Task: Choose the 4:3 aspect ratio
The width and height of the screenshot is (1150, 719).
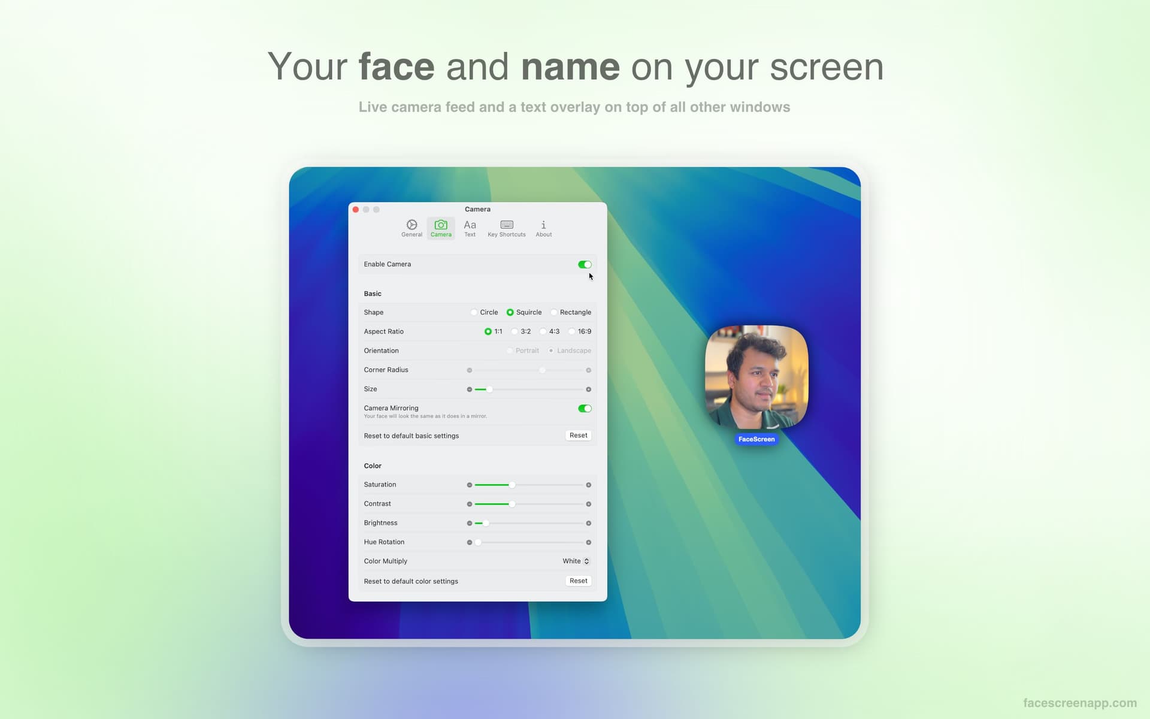Action: coord(550,331)
